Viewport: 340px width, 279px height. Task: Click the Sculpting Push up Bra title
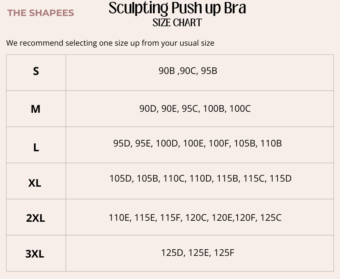[177, 8]
